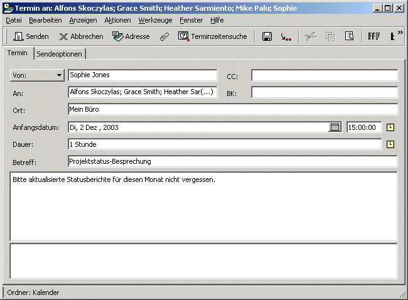Click the paperclip attachment icon
The height and width of the screenshot is (300, 408).
[164, 36]
